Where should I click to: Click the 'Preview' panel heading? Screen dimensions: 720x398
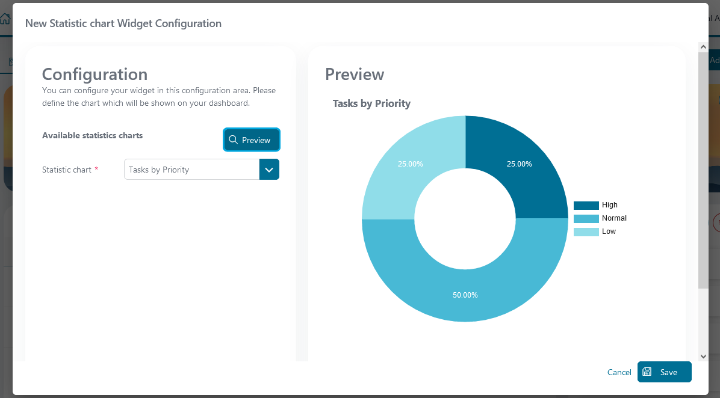pos(355,75)
